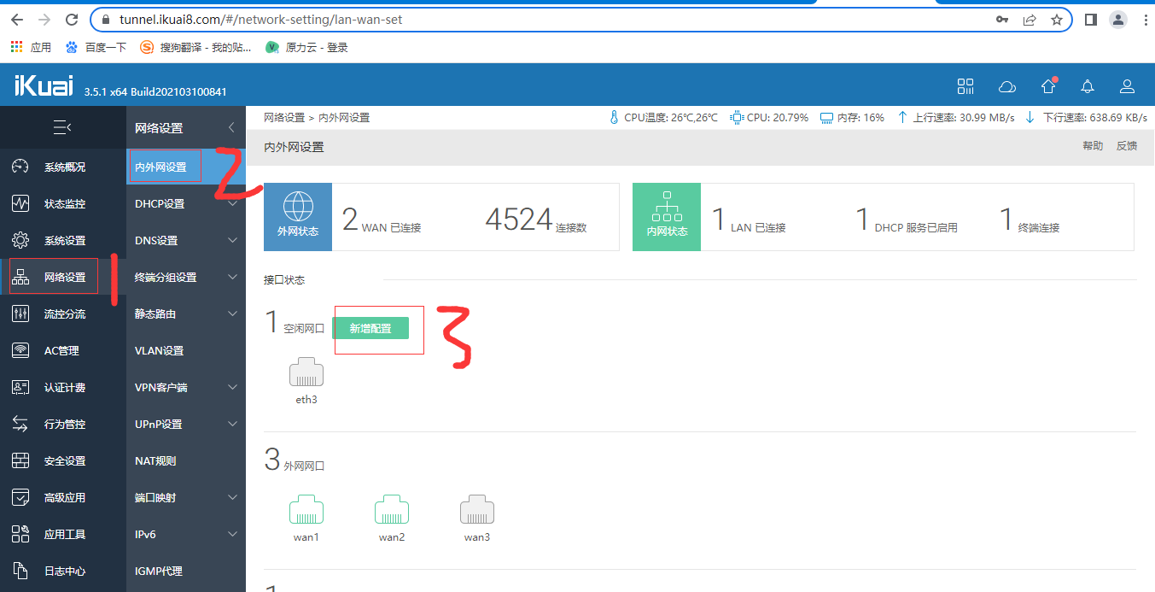Open the 搜狗翻译 bookmark
Screen dimensions: 1155x592
tap(196, 48)
